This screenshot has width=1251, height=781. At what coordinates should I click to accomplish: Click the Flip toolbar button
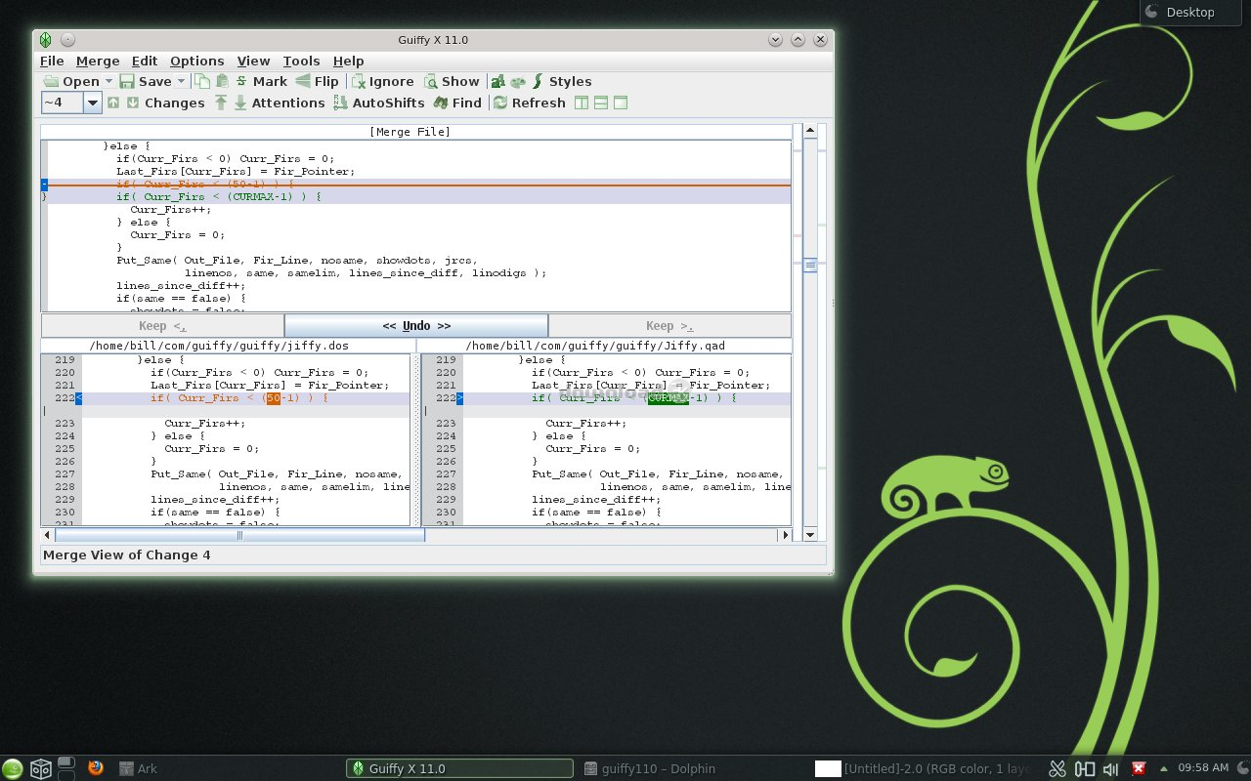[x=317, y=82]
